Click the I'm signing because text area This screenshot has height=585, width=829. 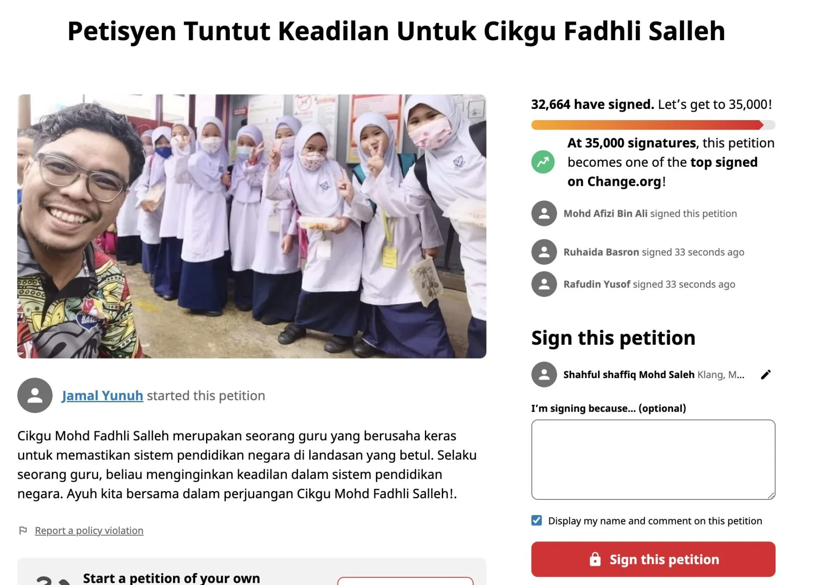pos(653,460)
